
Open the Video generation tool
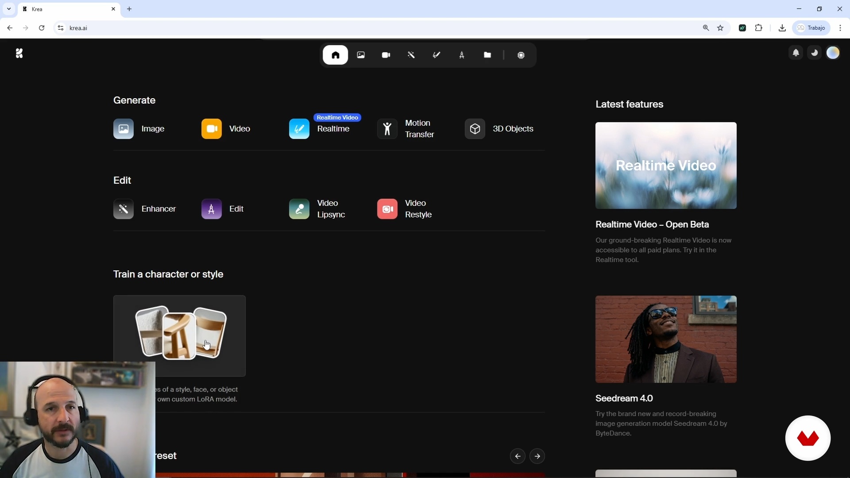click(x=226, y=129)
